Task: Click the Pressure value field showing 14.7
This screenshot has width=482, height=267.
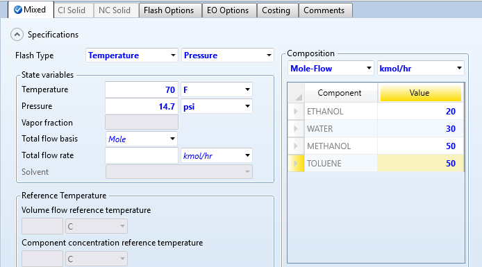Action: pos(142,106)
